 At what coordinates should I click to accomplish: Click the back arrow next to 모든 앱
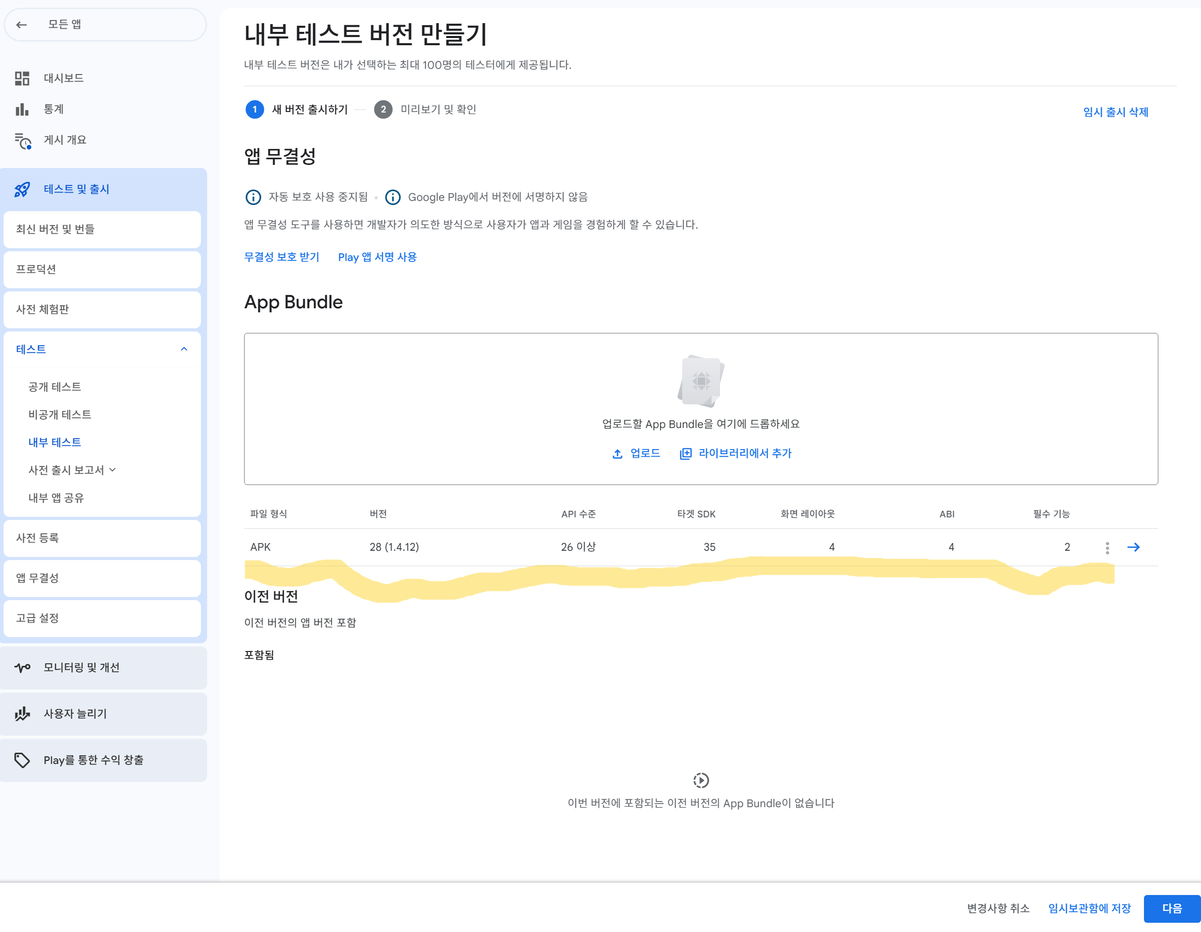point(22,24)
